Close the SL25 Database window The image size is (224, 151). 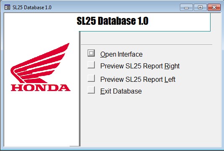(214, 7)
